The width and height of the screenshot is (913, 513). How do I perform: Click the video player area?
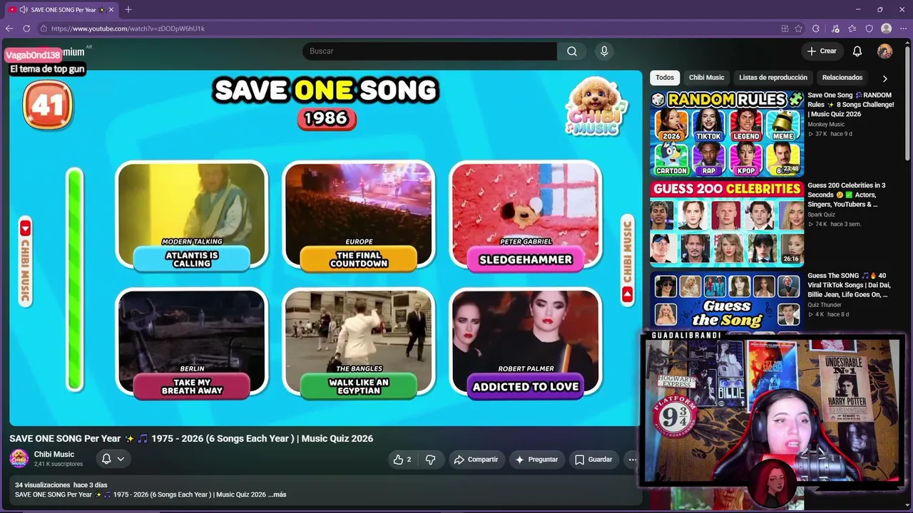(x=326, y=248)
